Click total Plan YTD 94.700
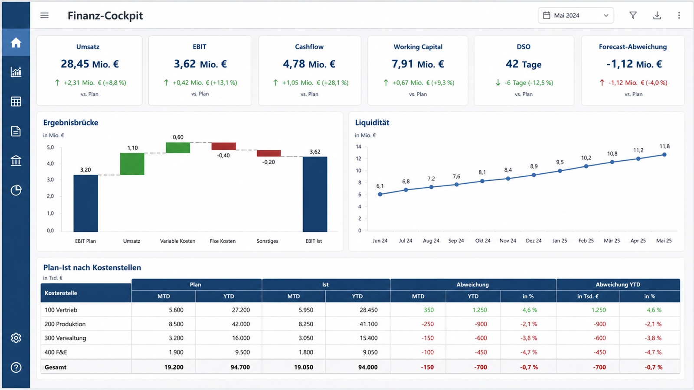Viewport: 694px width, 390px height. [x=240, y=367]
